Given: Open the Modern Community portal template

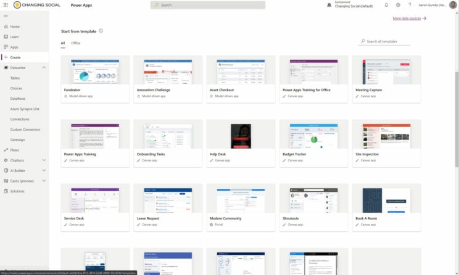Looking at the screenshot, I should 241,207.
